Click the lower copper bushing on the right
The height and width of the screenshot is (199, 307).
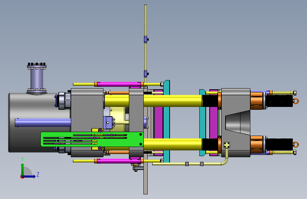click(x=257, y=144)
